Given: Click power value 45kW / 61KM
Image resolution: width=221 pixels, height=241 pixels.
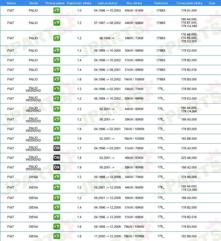Looking at the screenshot, I should pyautogui.click(x=134, y=10).
